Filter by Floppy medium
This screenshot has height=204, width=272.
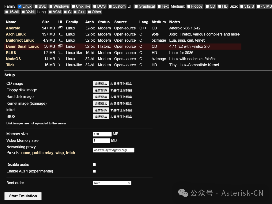click(189, 6)
